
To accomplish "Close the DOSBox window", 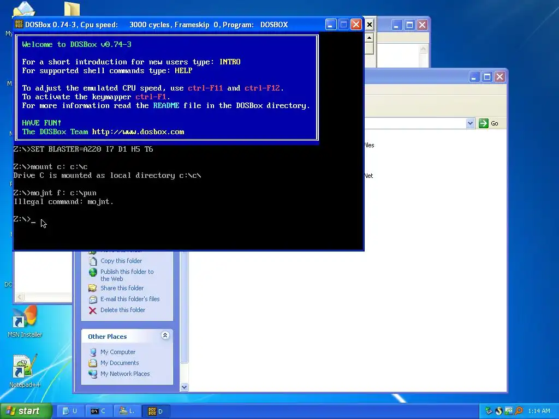I will coord(356,25).
